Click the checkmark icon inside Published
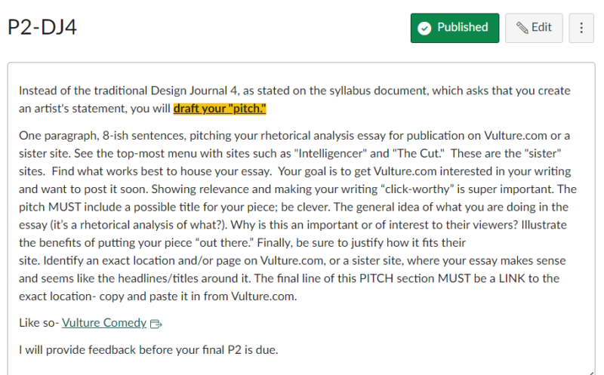Viewport: 604px width, 375px height. pos(424,28)
